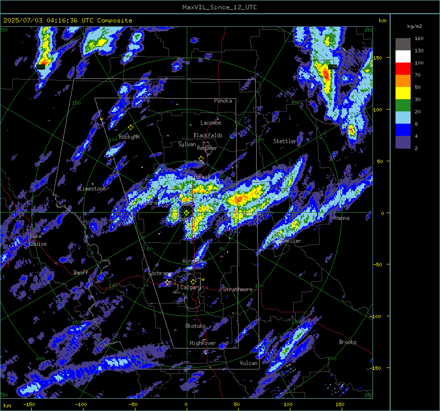The image size is (440, 411).
Task: Click the kg/m2 unit label
Action: point(415,26)
